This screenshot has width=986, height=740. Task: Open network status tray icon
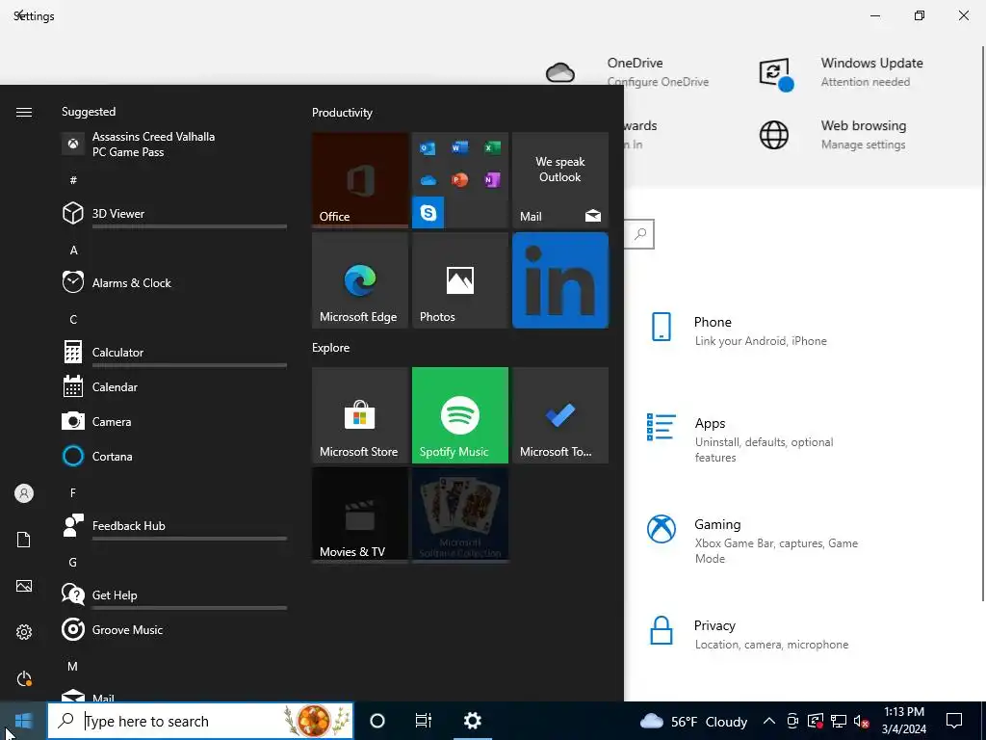(x=839, y=721)
